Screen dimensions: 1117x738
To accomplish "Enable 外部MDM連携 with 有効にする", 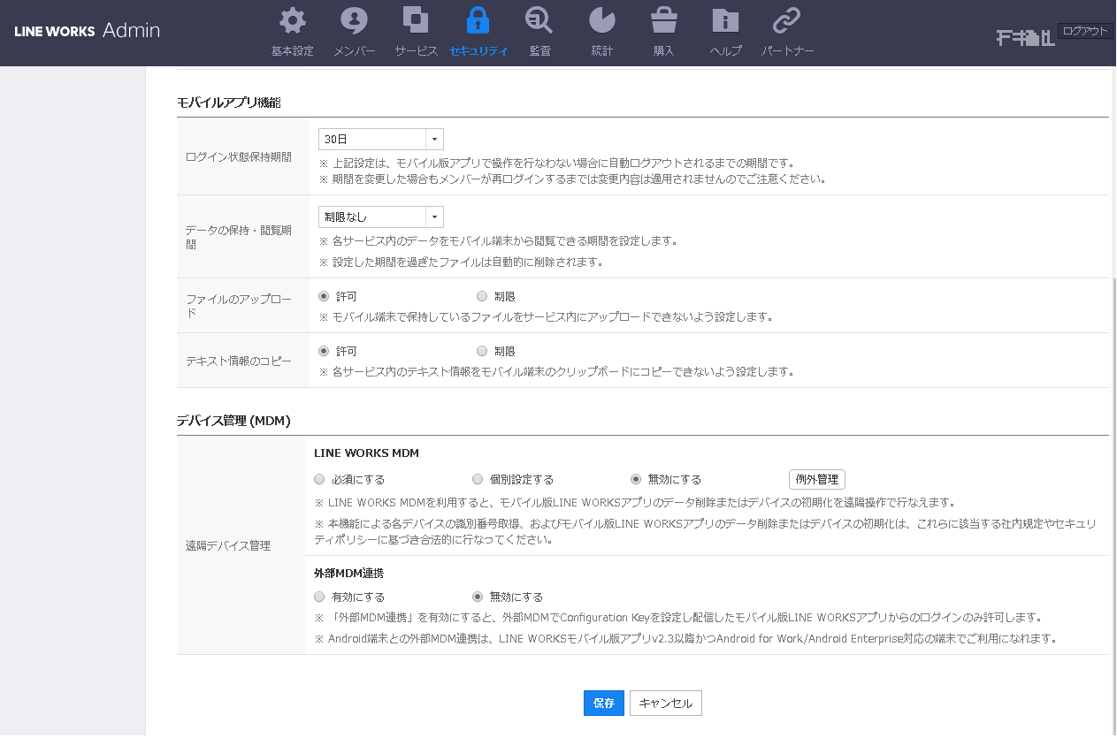I will [x=320, y=597].
